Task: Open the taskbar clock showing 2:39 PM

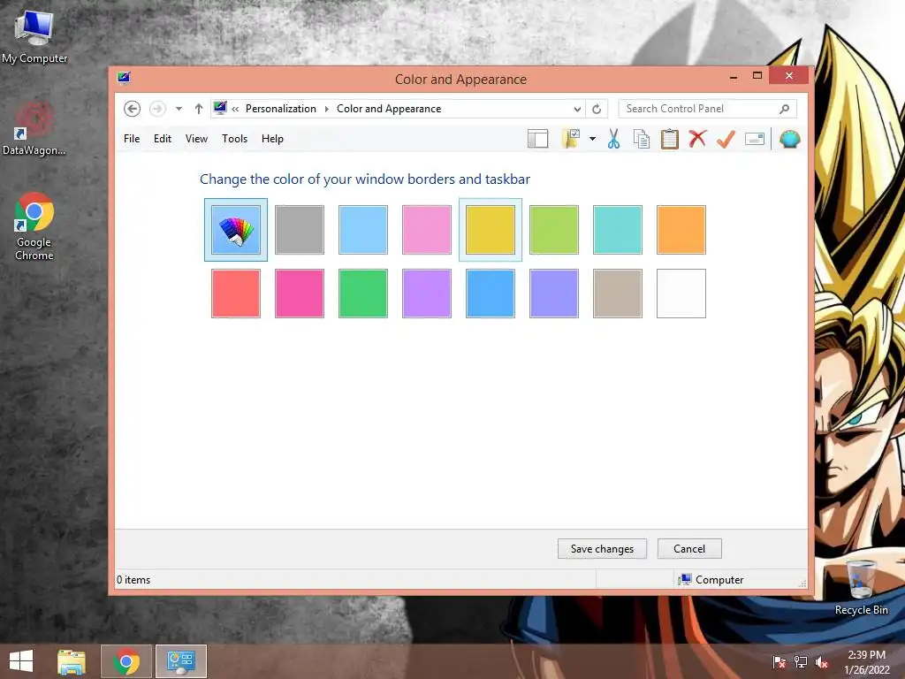Action: (x=866, y=661)
